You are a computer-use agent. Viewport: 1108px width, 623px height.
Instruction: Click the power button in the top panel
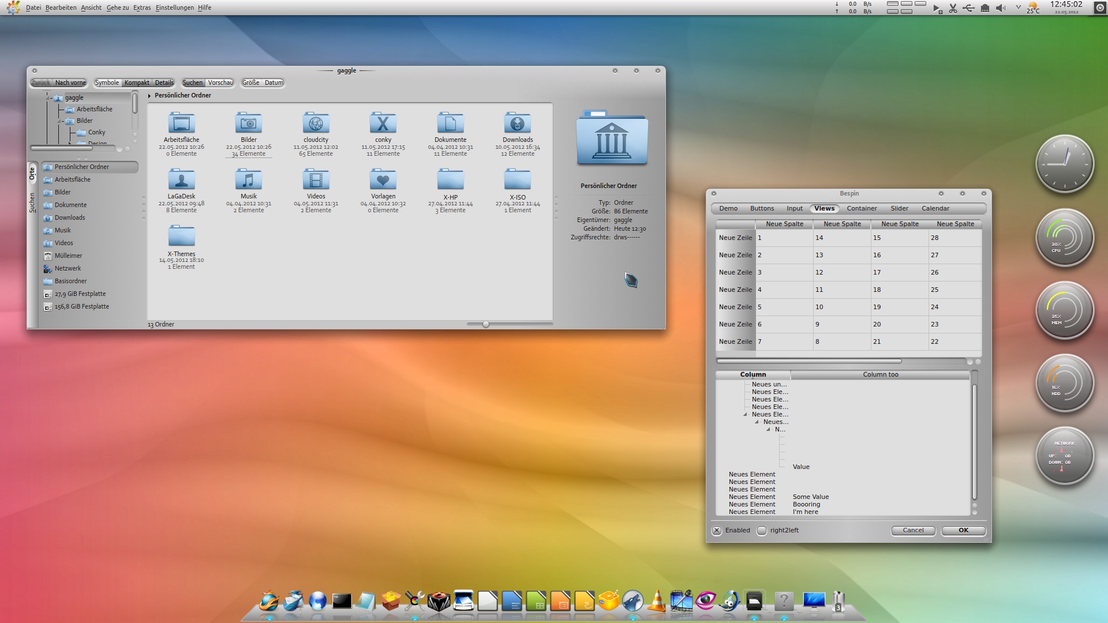[x=1099, y=8]
